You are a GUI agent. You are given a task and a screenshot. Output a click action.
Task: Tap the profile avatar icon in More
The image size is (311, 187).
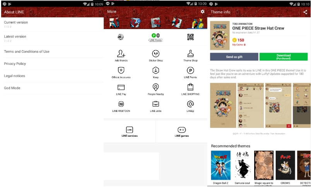click(x=121, y=37)
